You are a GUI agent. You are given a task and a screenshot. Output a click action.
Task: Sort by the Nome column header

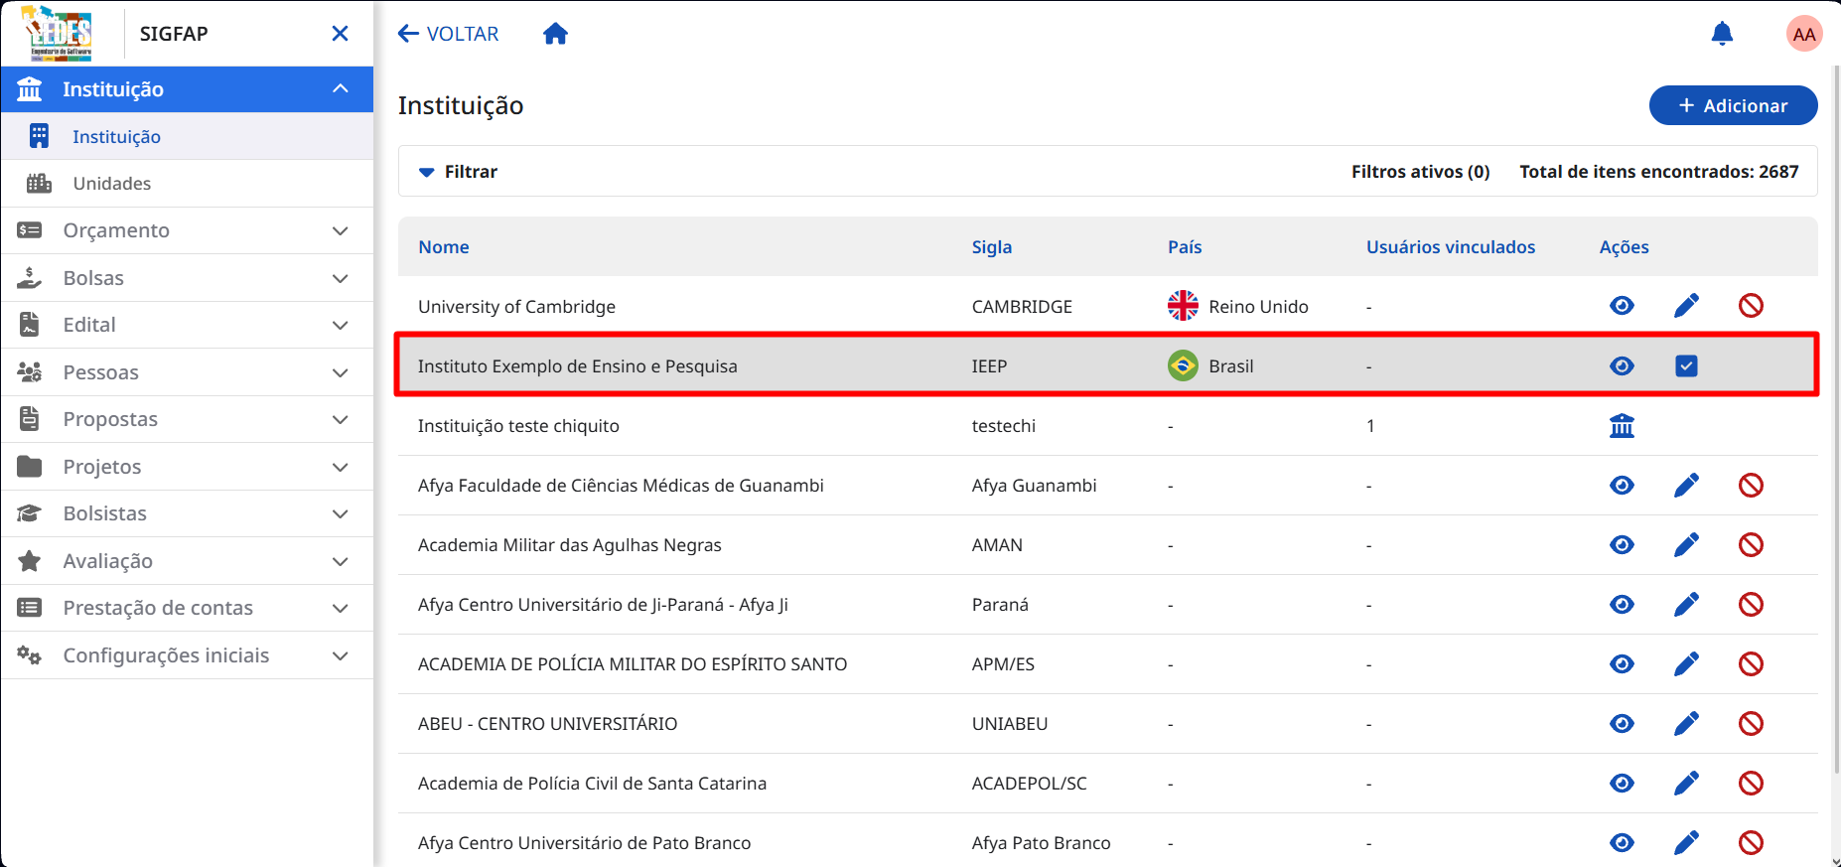[444, 247]
